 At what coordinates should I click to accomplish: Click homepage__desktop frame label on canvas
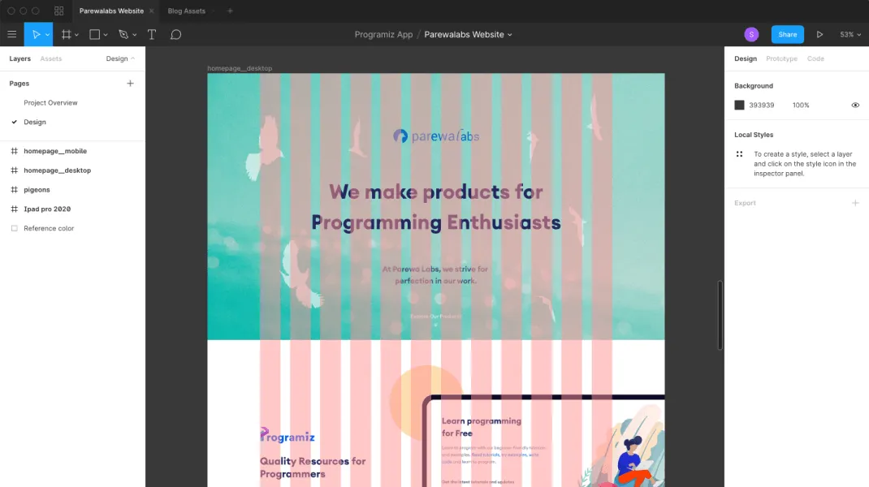(240, 69)
